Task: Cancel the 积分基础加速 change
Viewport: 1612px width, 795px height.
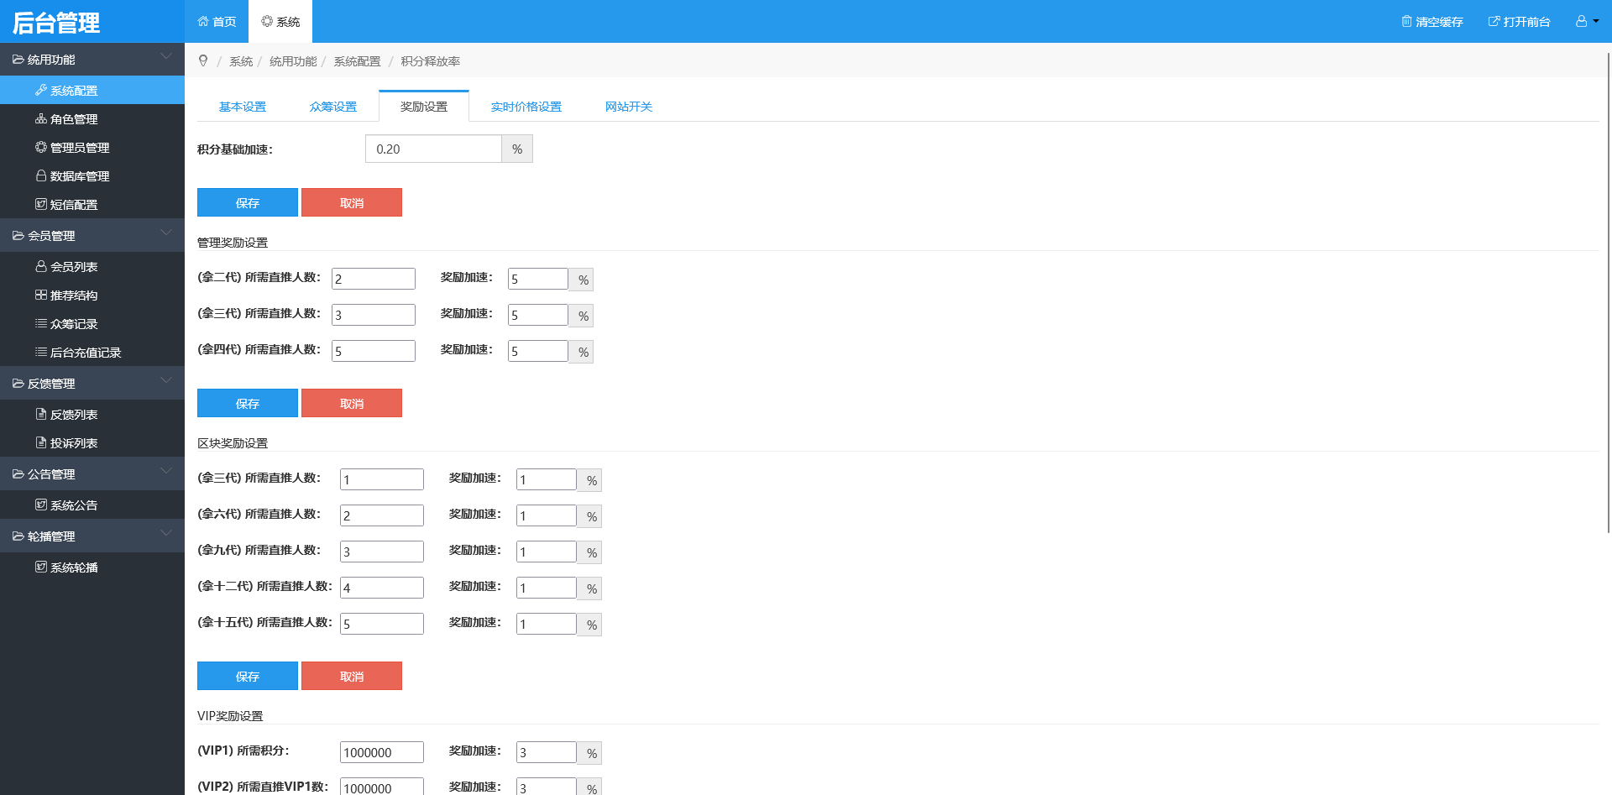Action: 352,202
